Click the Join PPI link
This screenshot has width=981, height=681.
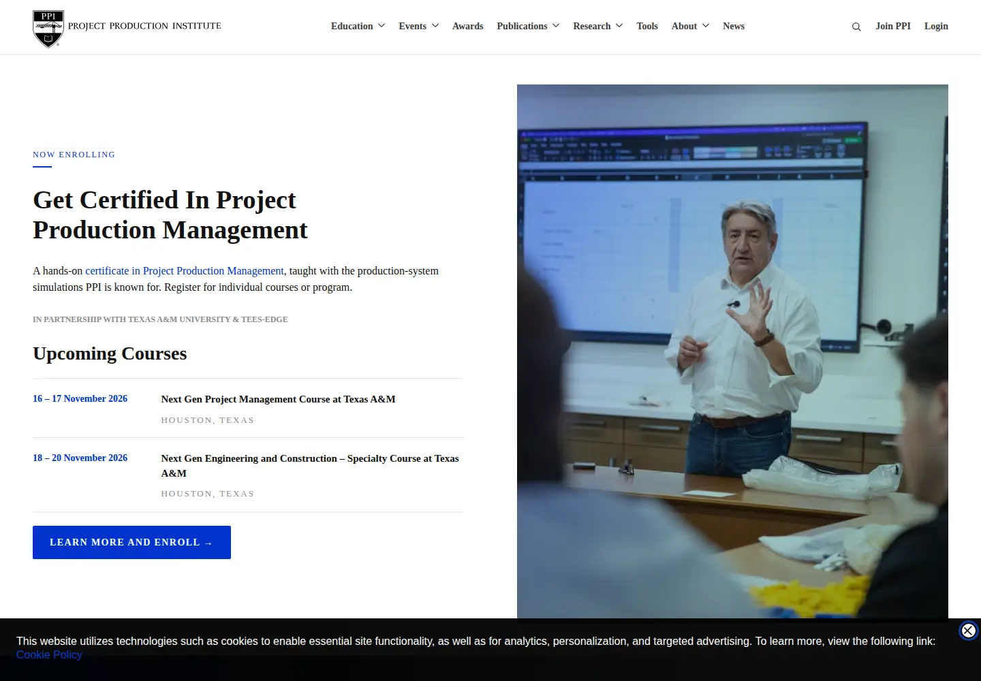[893, 26]
